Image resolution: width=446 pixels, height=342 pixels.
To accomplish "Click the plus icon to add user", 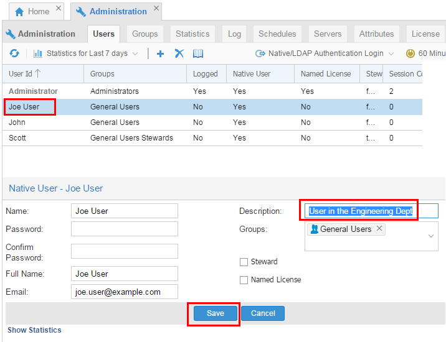I will 160,53.
